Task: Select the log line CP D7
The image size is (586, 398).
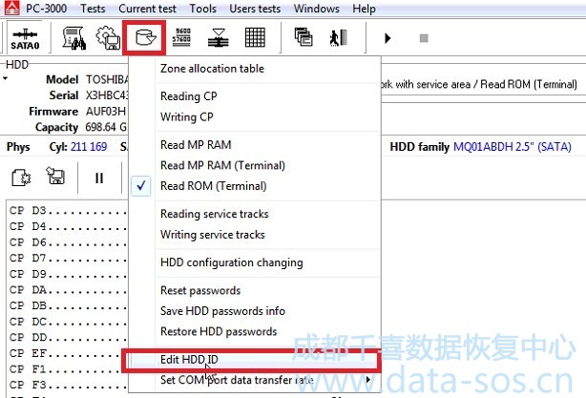Action: tap(69, 258)
